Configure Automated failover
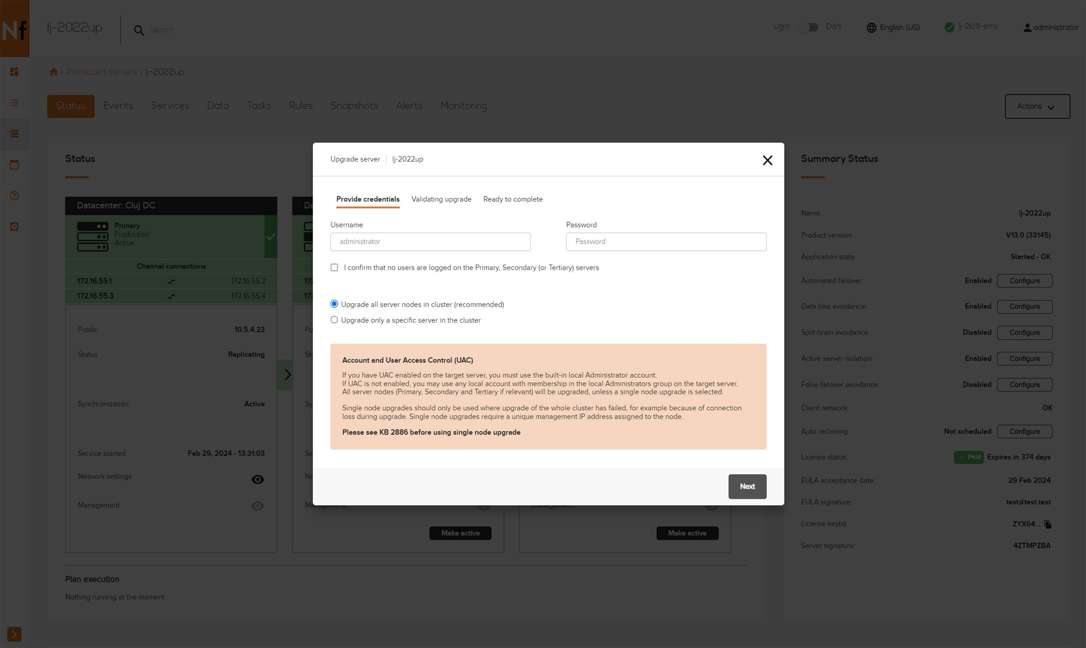The image size is (1086, 648). tap(1025, 281)
